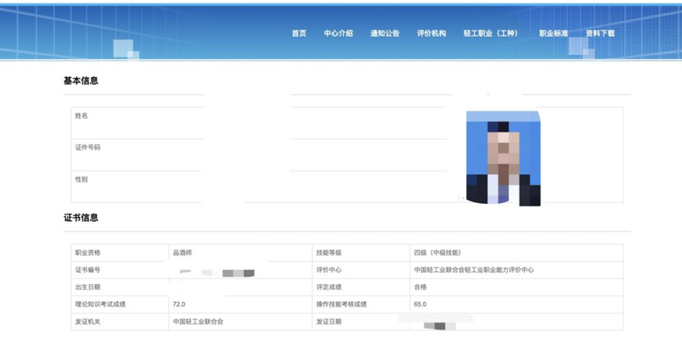
Task: Go to 资料下载 page
Action: click(x=600, y=33)
